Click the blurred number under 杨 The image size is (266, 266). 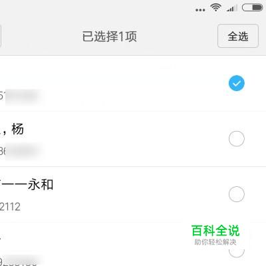[21, 152]
